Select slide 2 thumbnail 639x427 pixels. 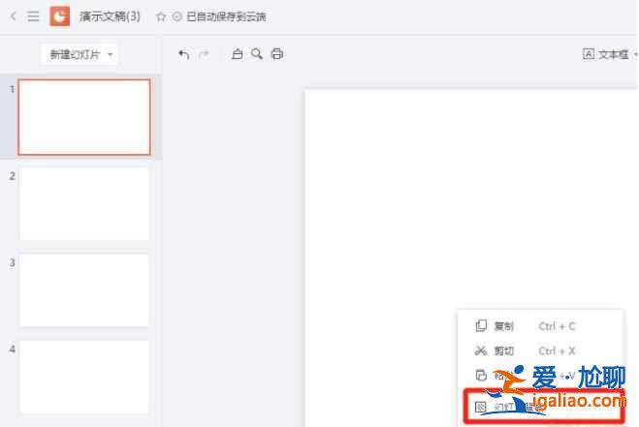tap(84, 203)
